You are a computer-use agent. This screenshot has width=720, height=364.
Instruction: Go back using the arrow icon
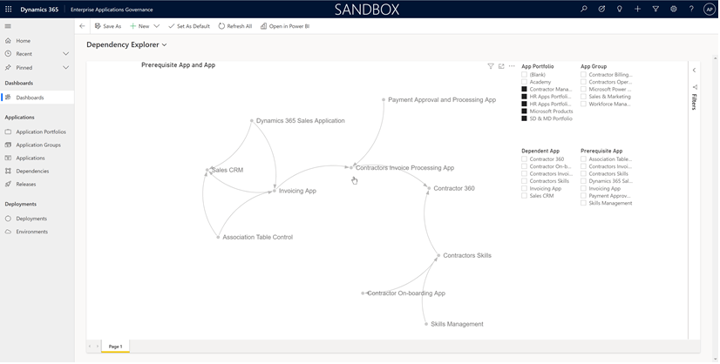pos(82,26)
